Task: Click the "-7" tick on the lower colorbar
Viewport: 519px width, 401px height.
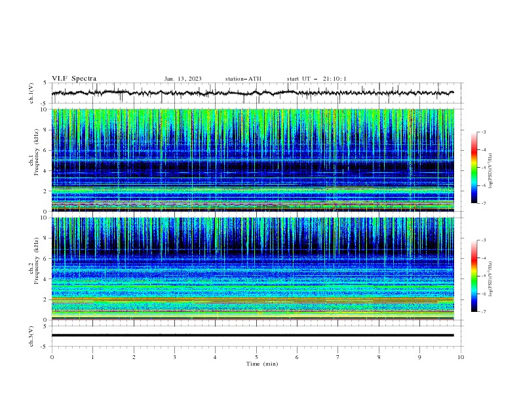Action: coord(484,311)
